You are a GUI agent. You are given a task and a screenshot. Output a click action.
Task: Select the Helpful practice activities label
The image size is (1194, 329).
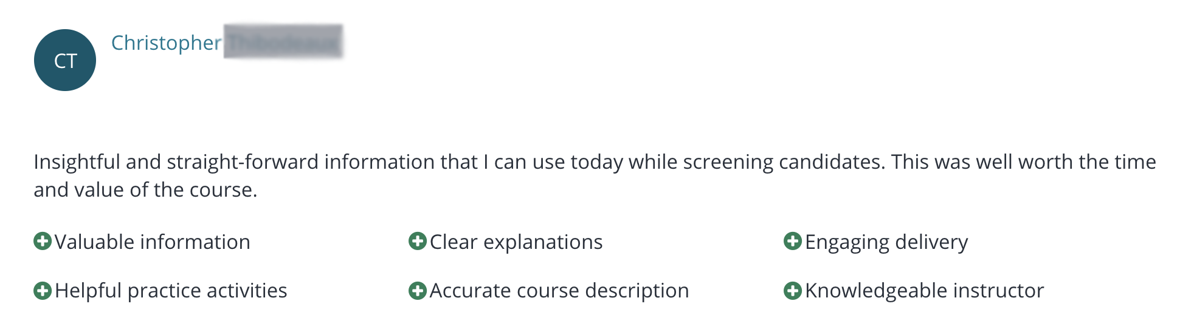coord(171,291)
